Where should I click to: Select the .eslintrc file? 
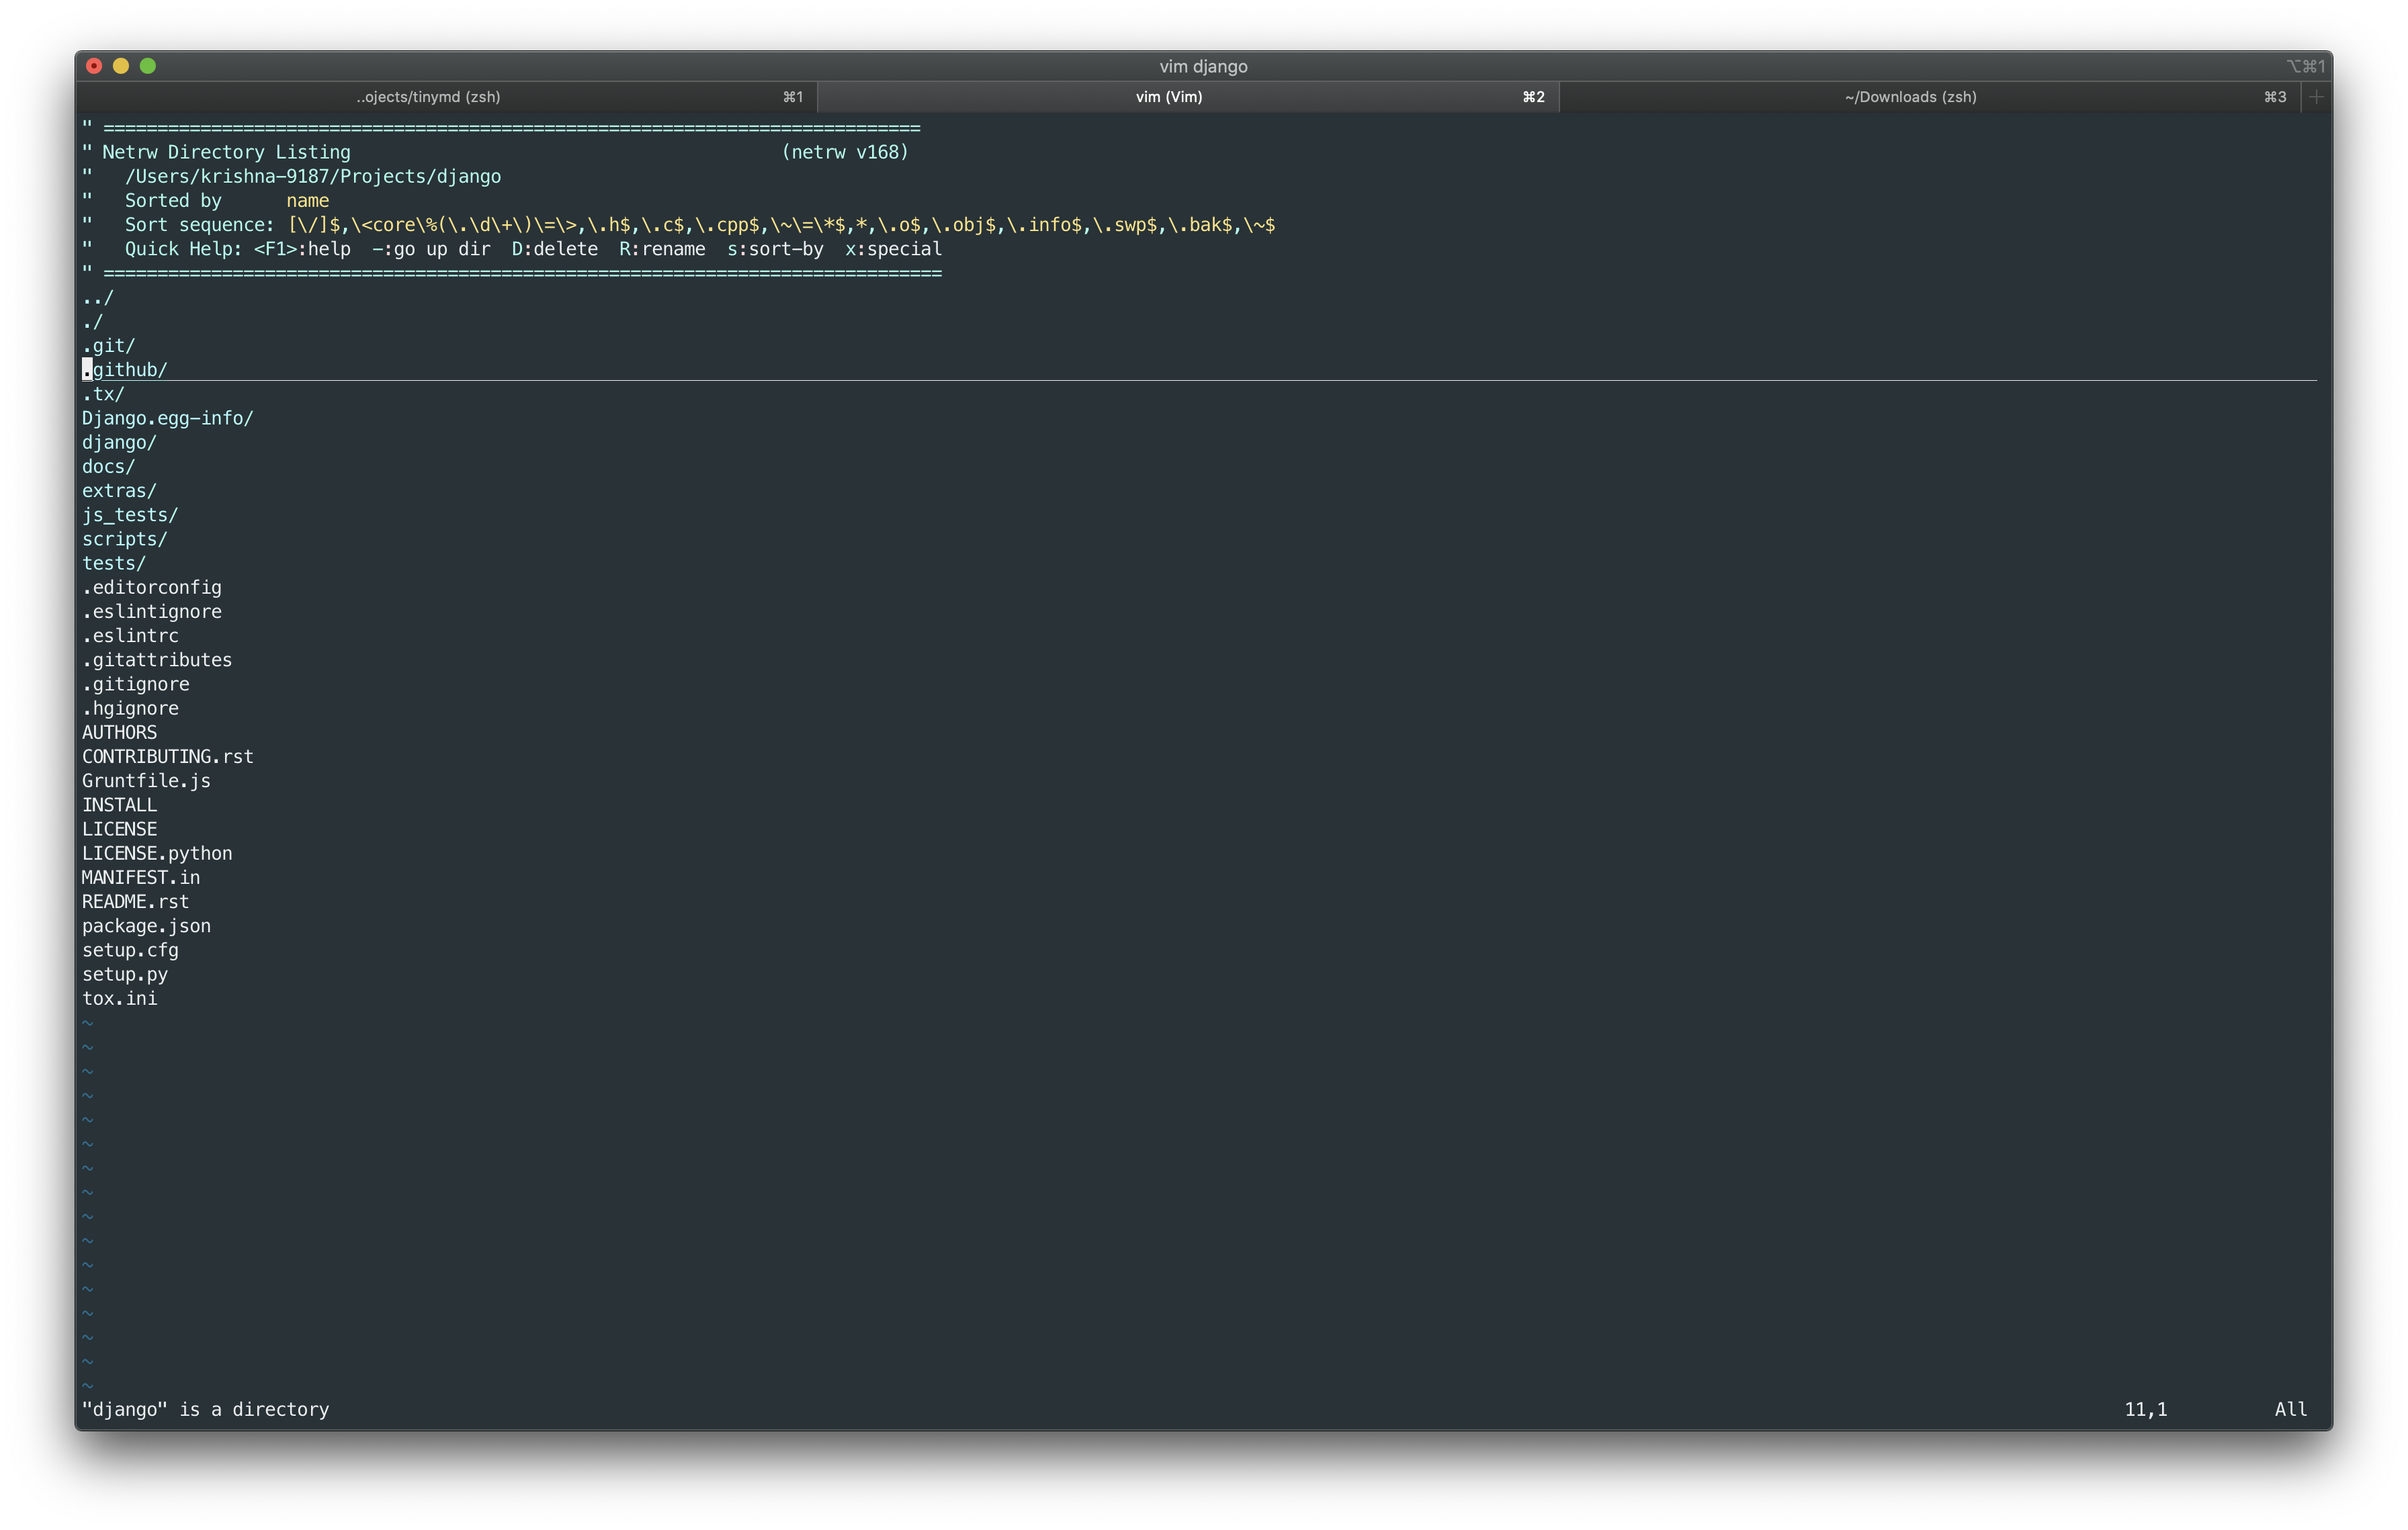130,635
